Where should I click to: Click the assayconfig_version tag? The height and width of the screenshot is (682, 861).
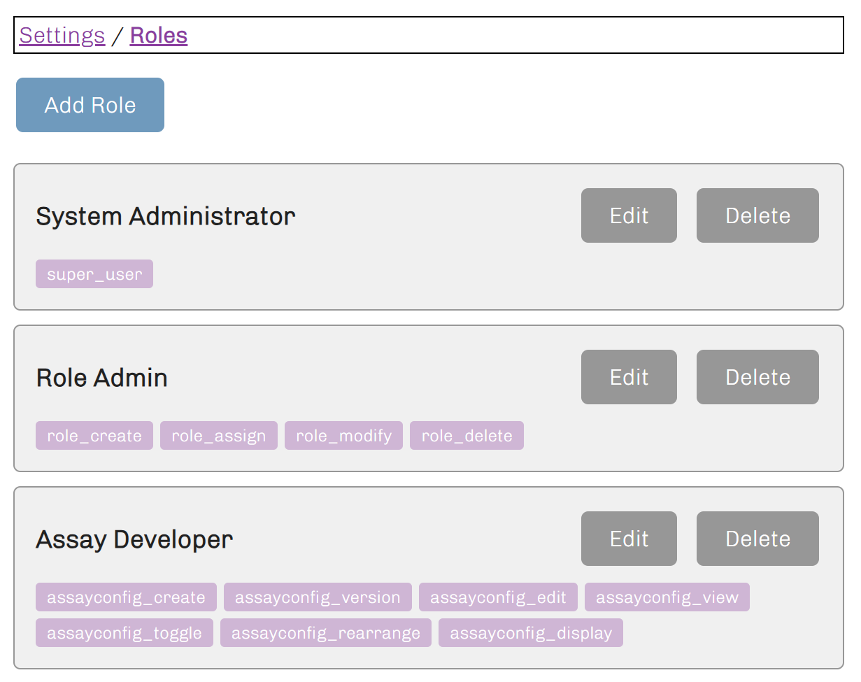pos(318,597)
